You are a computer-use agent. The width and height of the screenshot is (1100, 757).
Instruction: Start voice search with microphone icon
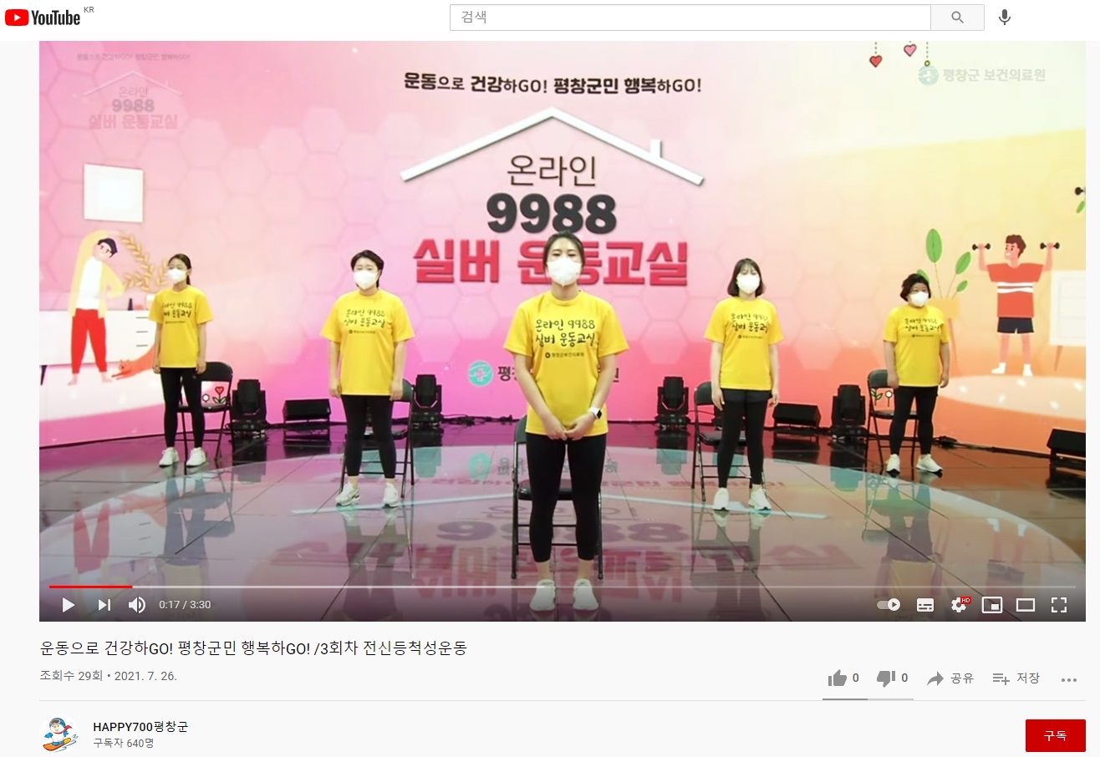(x=1005, y=18)
